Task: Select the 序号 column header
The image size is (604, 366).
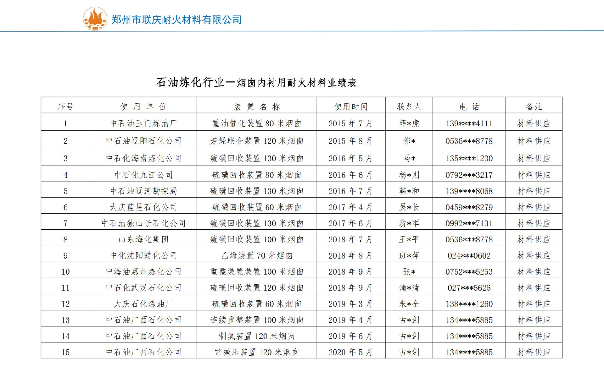Action: [65, 107]
